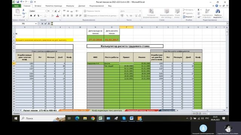Open the Name Box dropdown arrow next to P9
This screenshot has height=135, width=241.
click(36, 24)
